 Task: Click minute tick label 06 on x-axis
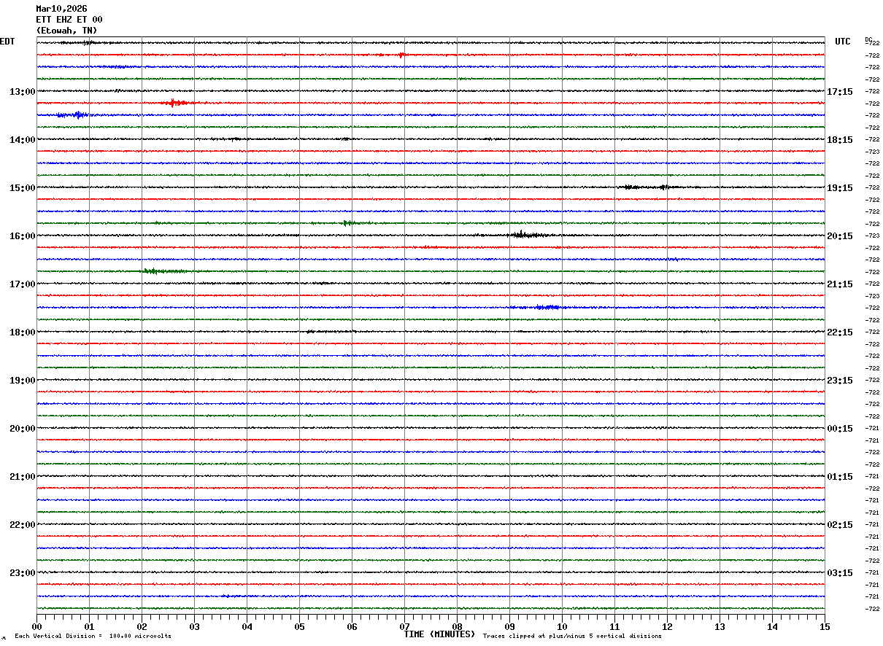[352, 626]
